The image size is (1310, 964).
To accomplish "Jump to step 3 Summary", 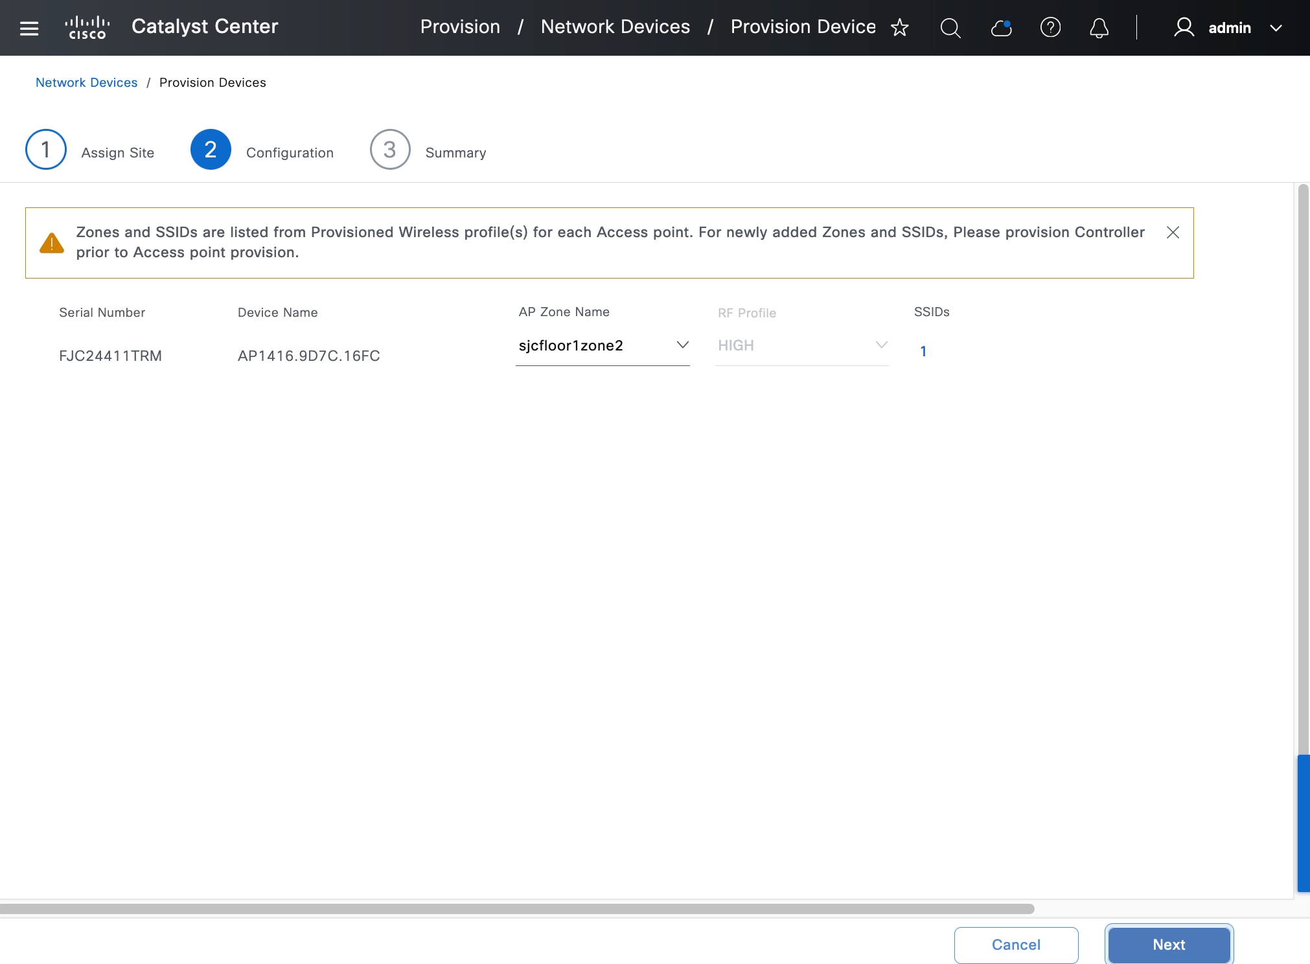I will click(390, 150).
